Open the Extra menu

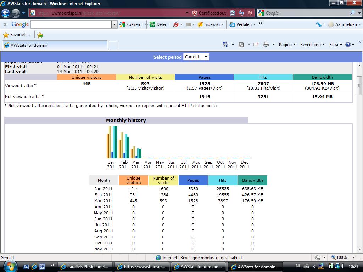[x=335, y=45]
